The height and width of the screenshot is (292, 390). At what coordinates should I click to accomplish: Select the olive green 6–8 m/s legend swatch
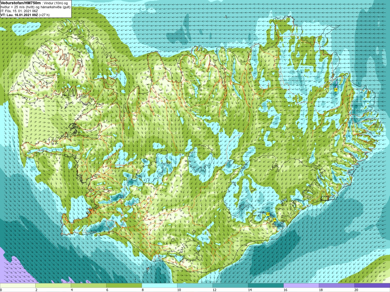(124, 286)
